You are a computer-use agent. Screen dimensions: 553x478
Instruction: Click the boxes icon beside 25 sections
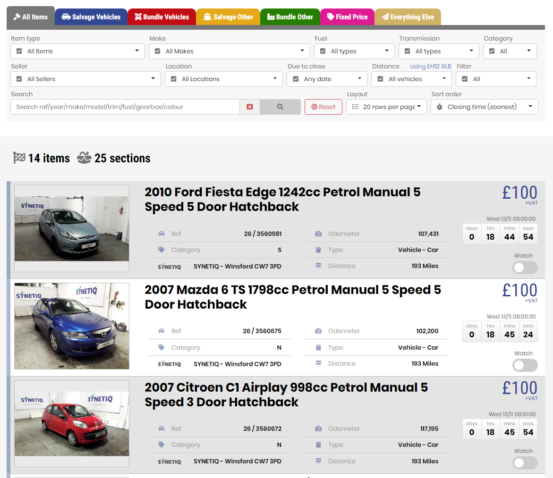pos(84,158)
